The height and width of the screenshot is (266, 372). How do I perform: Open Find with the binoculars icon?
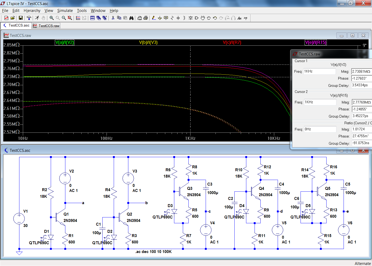[131, 18]
